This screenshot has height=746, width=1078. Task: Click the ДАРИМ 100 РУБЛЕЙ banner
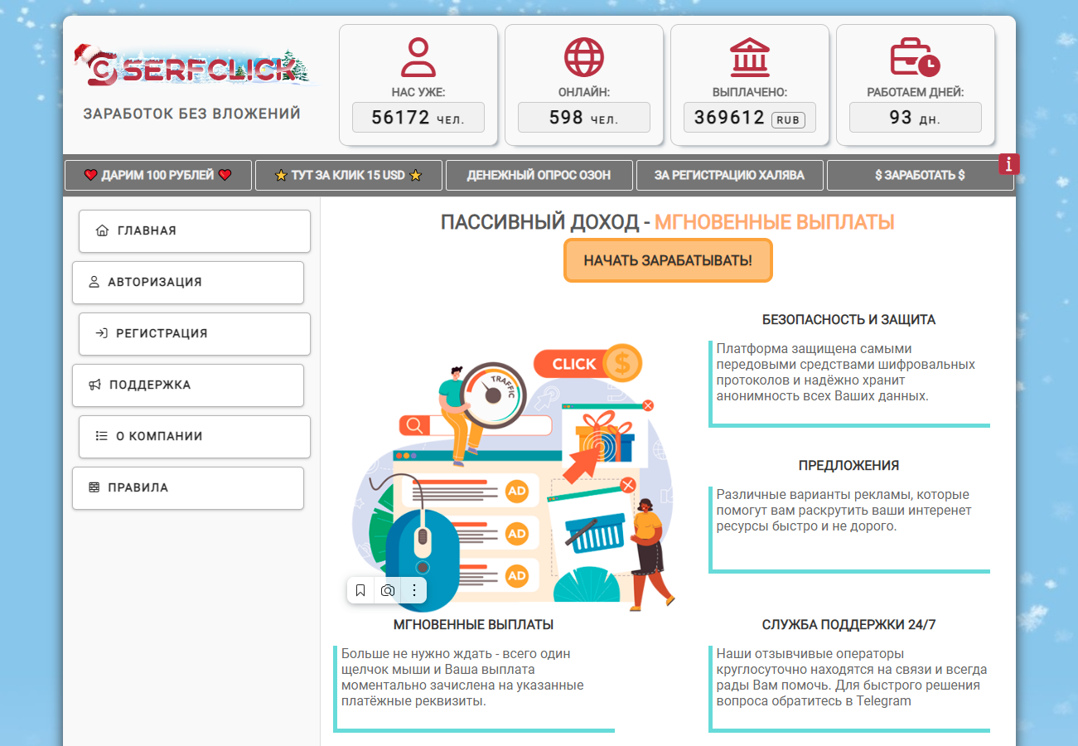pos(158,175)
